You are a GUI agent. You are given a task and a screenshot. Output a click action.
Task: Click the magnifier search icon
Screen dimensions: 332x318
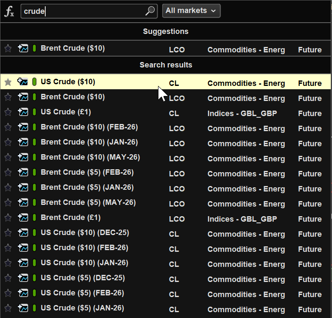pyautogui.click(x=150, y=11)
